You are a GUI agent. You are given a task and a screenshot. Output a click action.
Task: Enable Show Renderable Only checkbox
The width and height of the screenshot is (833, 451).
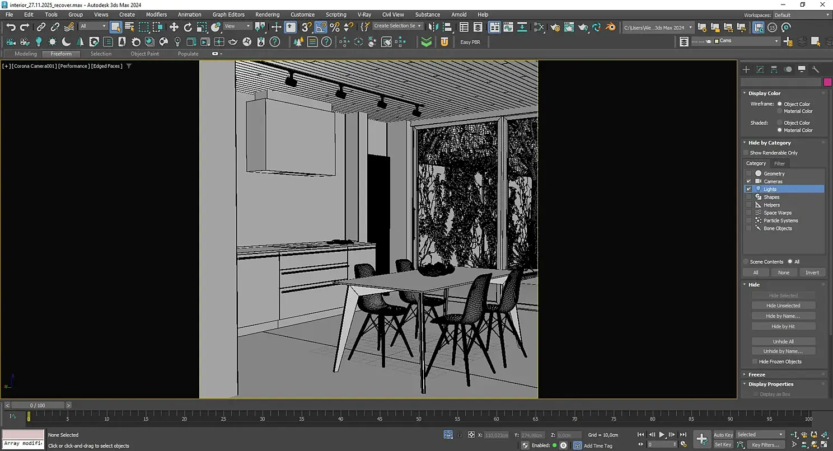coord(746,153)
